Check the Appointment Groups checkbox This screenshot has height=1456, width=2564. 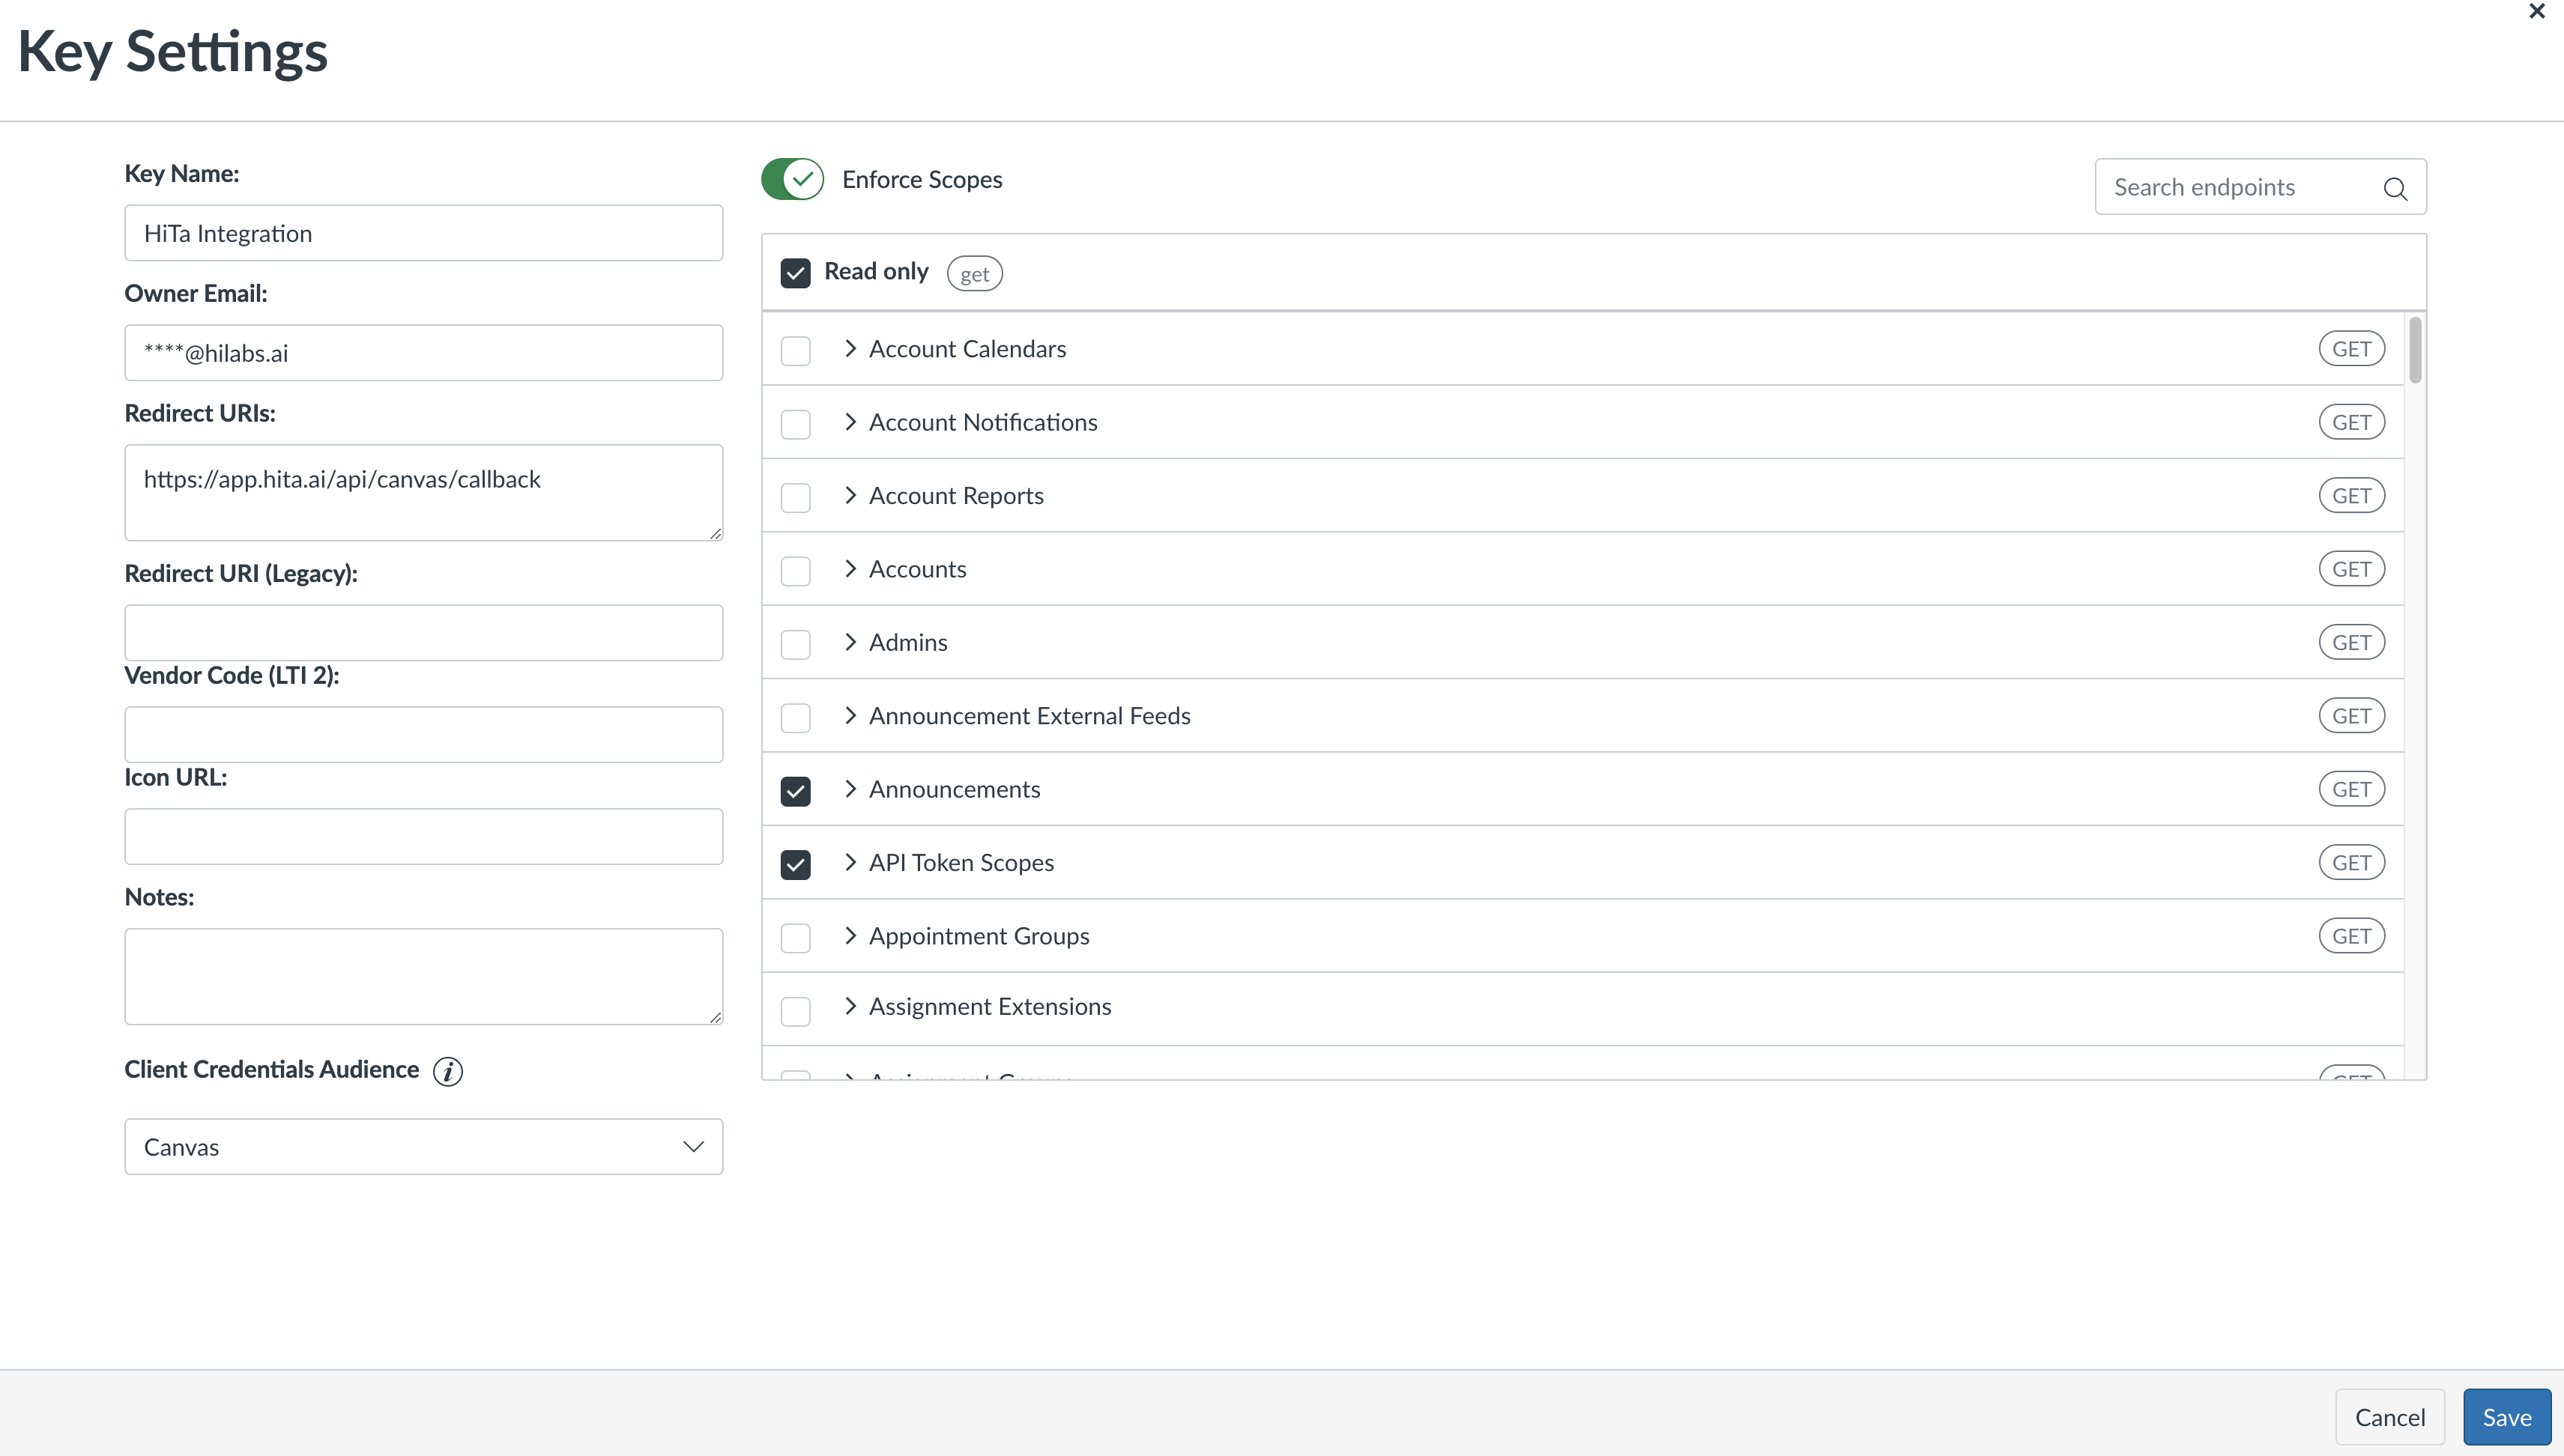pyautogui.click(x=795, y=937)
